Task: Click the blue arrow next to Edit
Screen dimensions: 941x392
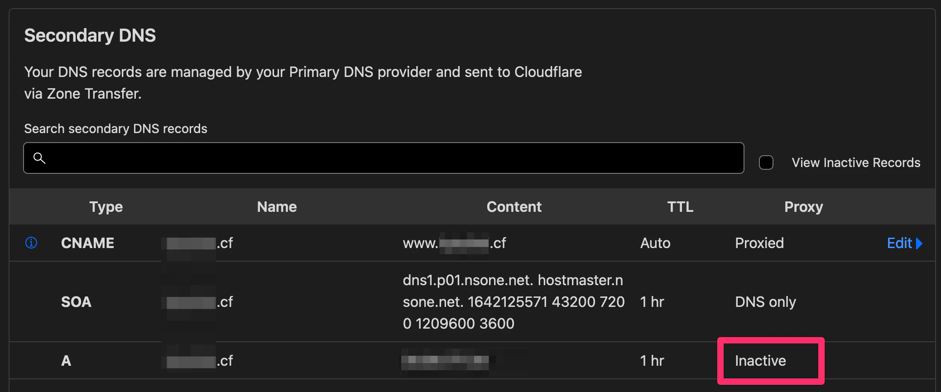Action: click(919, 244)
